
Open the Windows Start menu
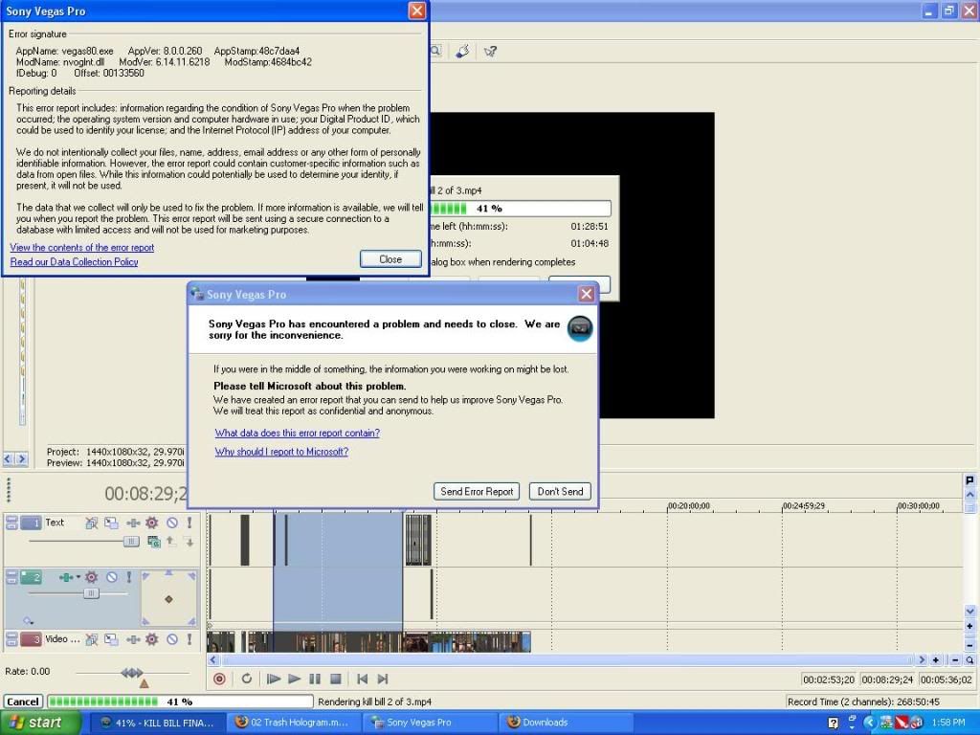pos(40,723)
